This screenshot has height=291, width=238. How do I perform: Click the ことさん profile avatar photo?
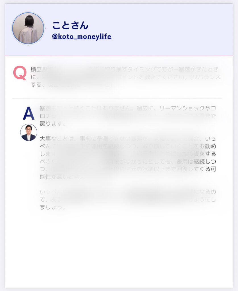tap(28, 28)
